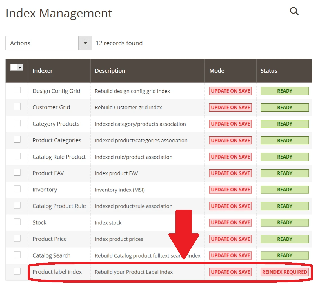
Task: Check the Category Products row checkbox
Action: tap(17, 123)
